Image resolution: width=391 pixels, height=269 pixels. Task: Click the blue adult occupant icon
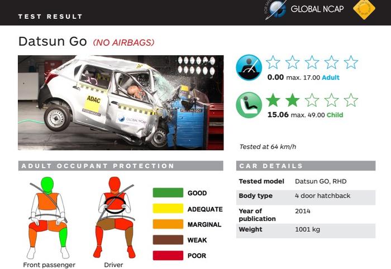(249, 67)
